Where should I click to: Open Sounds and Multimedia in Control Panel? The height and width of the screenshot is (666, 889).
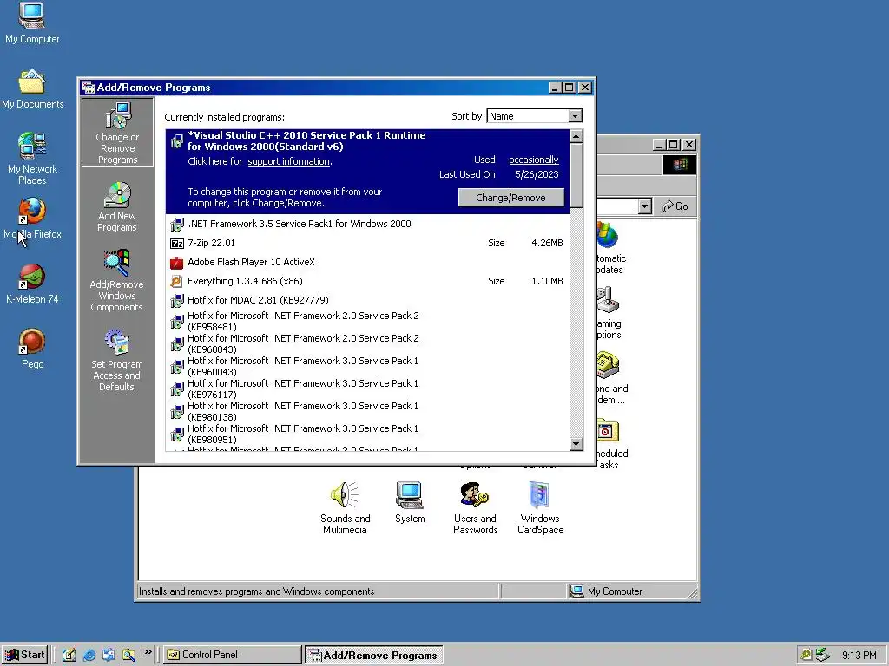[345, 508]
